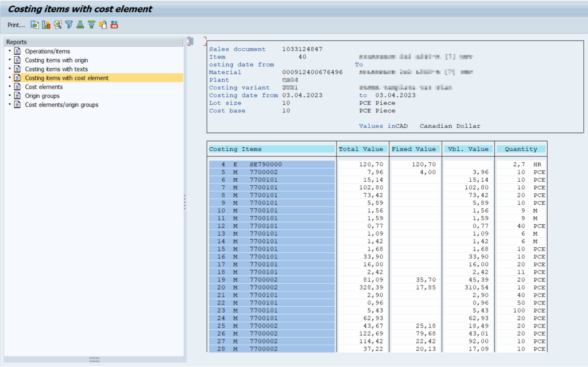
Task: Click the export document icon in toolbar
Action: click(34, 25)
